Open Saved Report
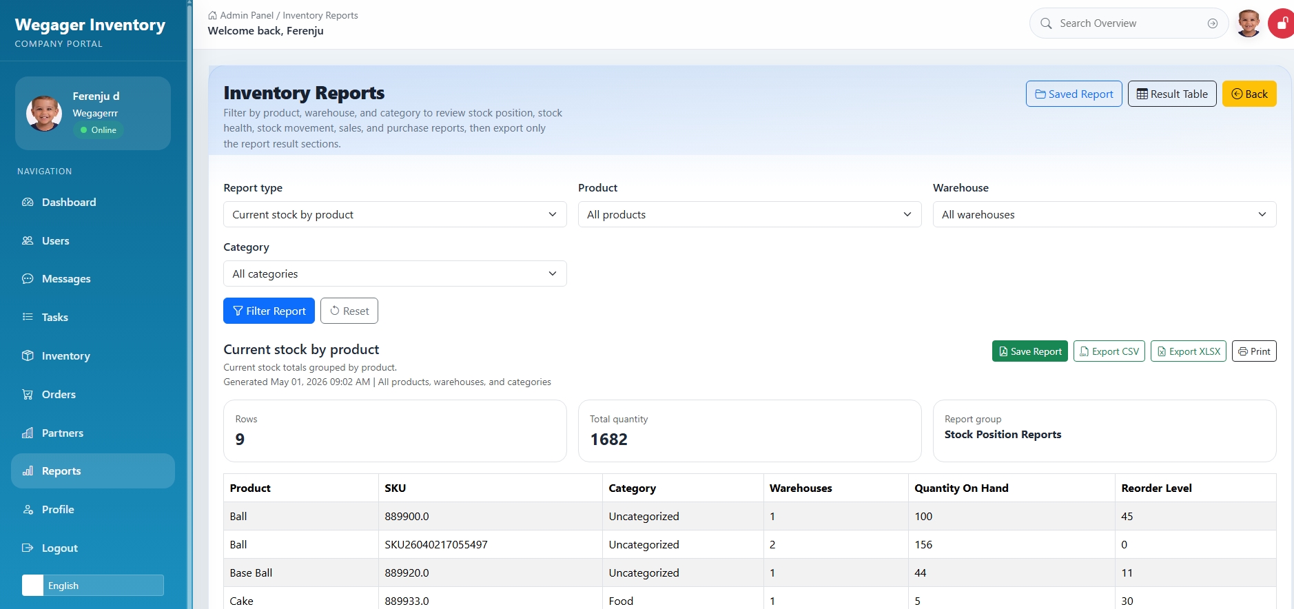 coord(1074,94)
